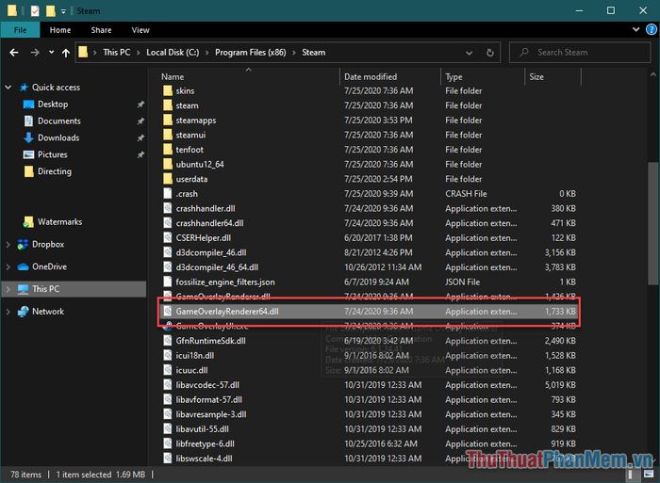Open the Directing folder in the sidebar

(x=55, y=171)
